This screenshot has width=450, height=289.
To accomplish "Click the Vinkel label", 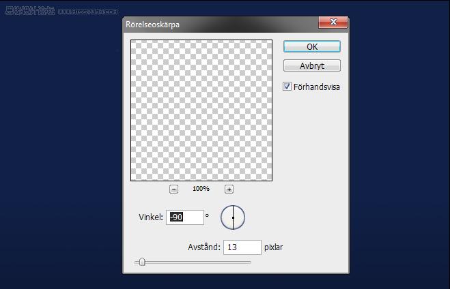I will point(151,217).
